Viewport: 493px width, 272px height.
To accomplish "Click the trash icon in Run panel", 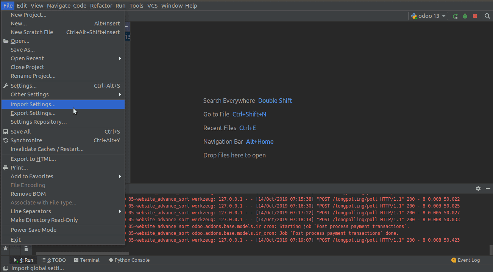I will tap(26, 249).
